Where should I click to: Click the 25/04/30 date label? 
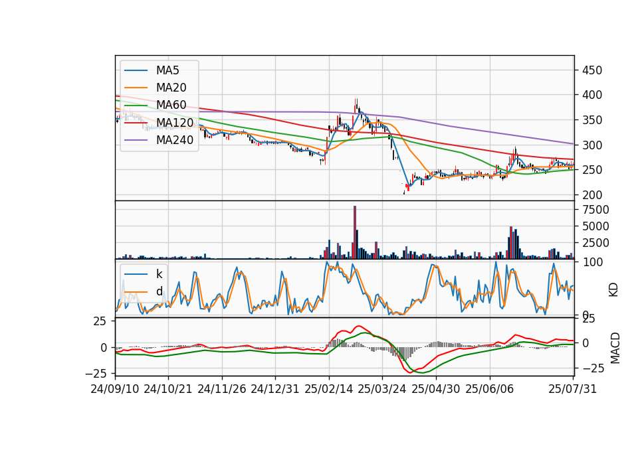point(436,389)
